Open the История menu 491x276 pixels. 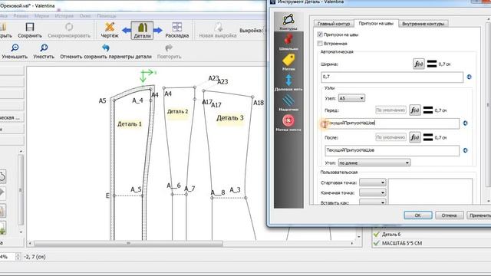(x=64, y=15)
